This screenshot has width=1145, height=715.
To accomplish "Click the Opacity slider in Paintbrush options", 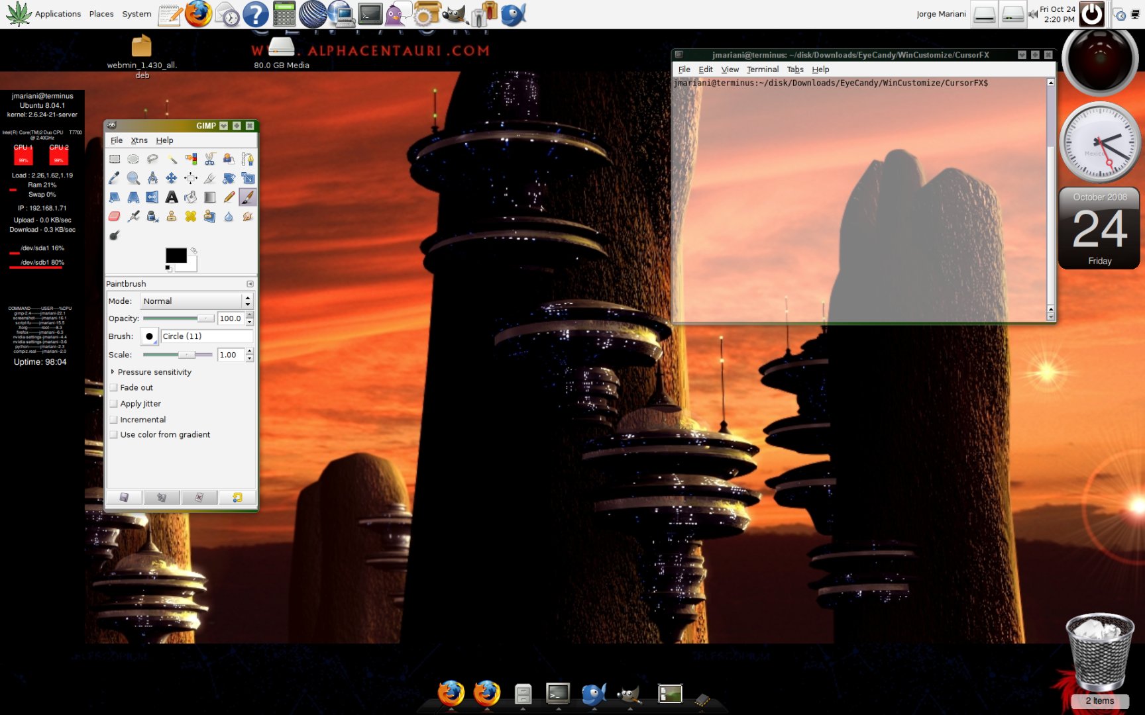I will (178, 318).
